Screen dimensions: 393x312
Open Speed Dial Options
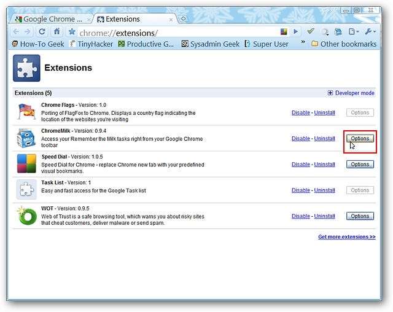360,165
